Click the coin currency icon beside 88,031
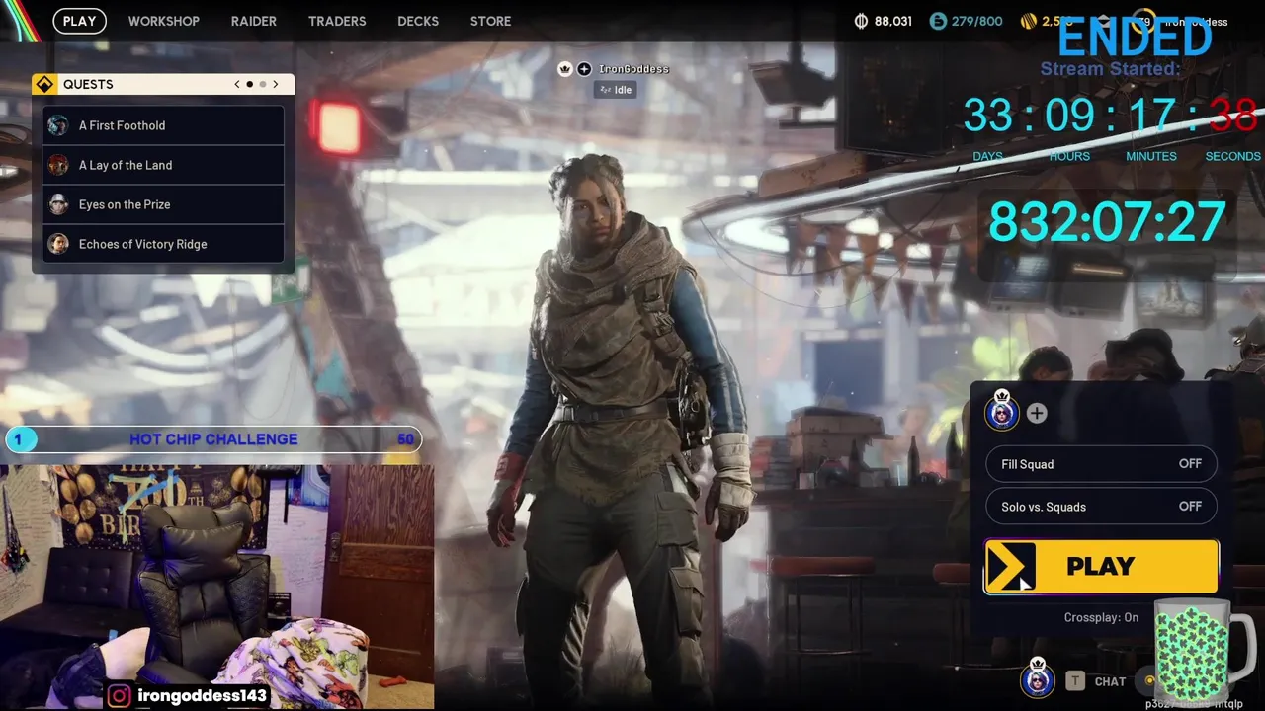Image resolution: width=1265 pixels, height=711 pixels. [x=861, y=21]
